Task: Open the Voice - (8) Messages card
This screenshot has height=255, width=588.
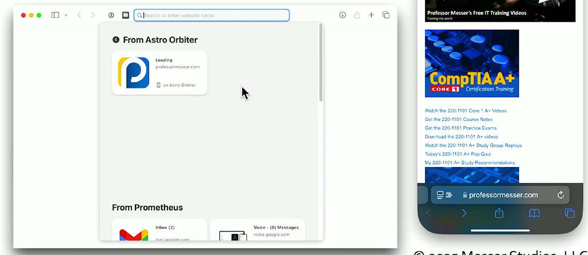Action: tap(258, 229)
